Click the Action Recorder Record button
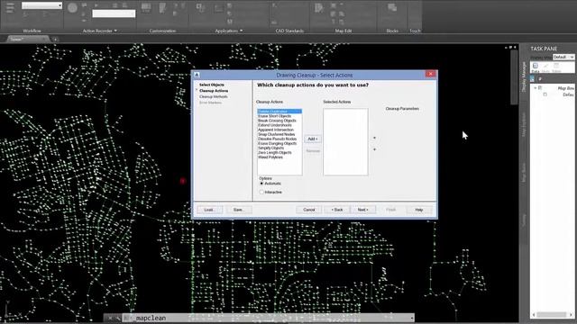This screenshot has height=324, width=577. point(72,8)
